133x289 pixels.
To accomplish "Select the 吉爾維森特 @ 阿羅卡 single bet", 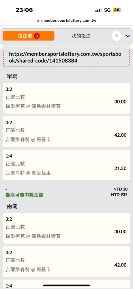I will click(66, 131).
